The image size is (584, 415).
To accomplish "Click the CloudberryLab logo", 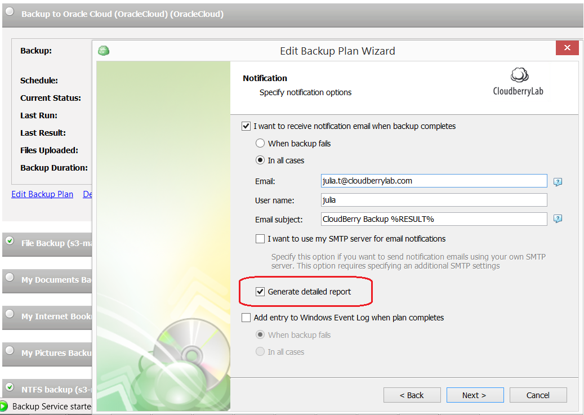I will (x=518, y=82).
